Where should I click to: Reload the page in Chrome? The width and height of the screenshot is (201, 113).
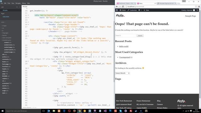[123, 7]
